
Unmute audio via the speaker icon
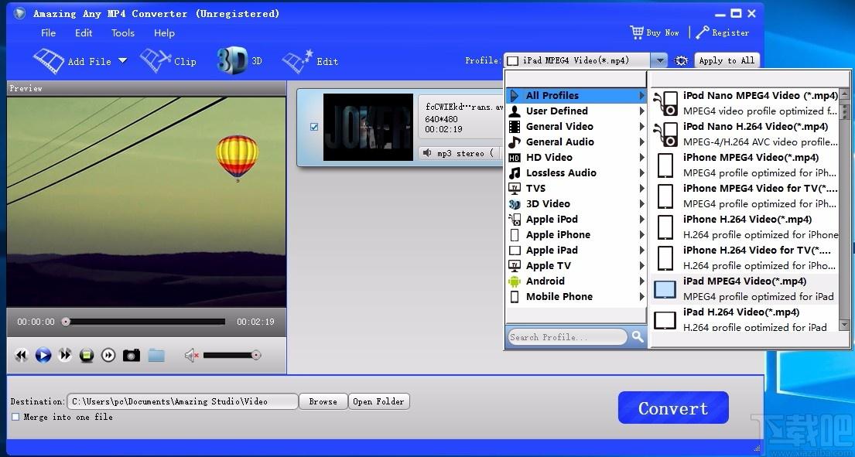[191, 356]
